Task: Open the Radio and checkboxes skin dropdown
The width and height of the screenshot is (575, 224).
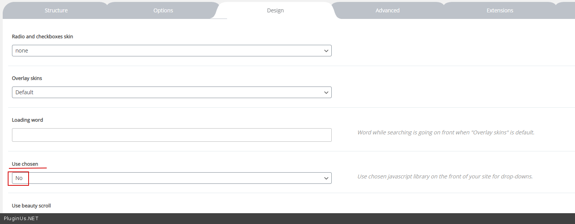Action: coord(171,51)
